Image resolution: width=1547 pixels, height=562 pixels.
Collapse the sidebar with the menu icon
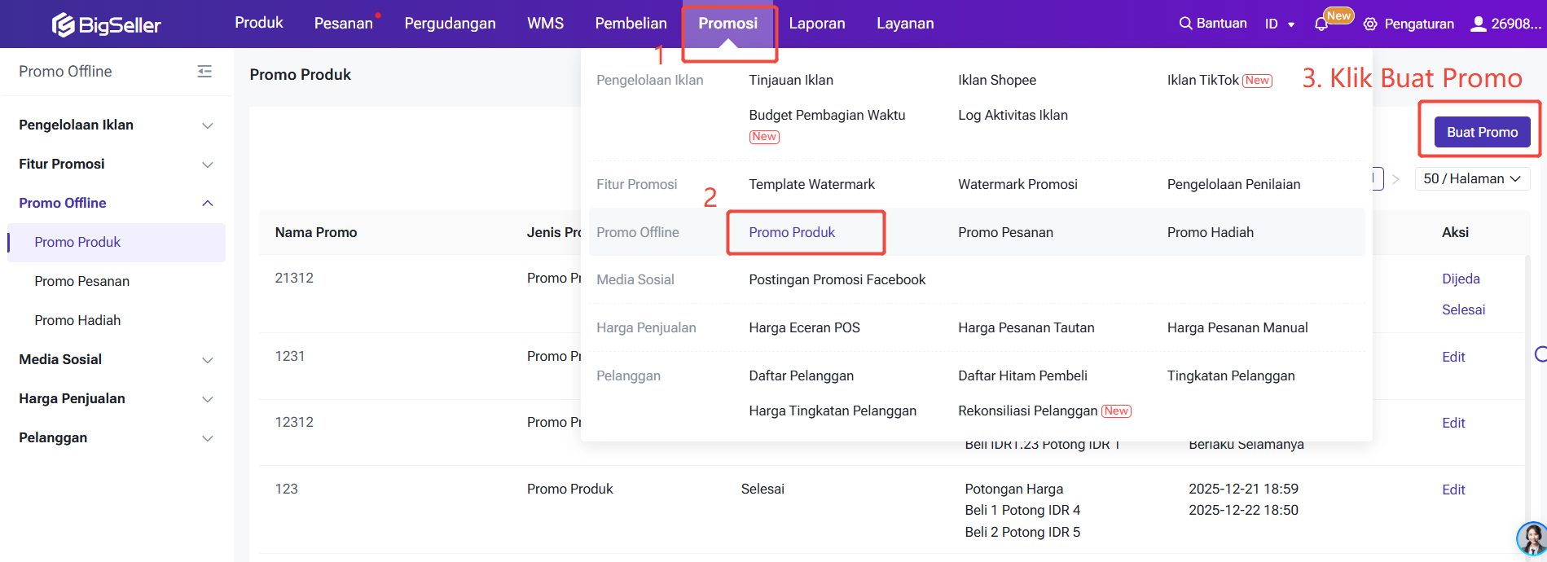(204, 72)
